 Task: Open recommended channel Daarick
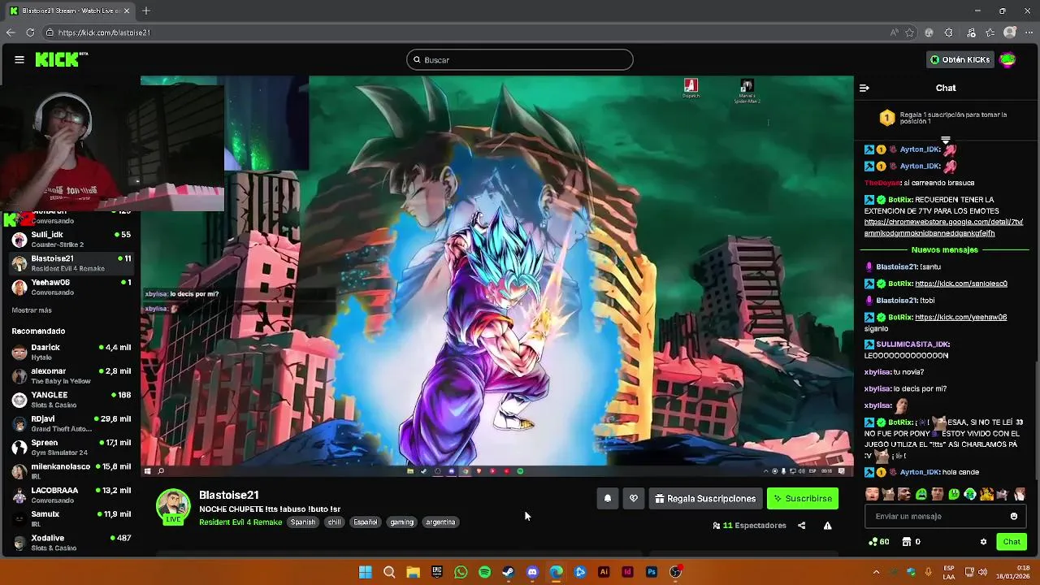(71, 352)
